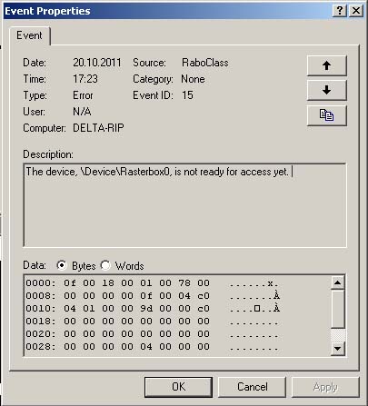Click the data row starting 0028:
Image resolution: width=368 pixels, height=406 pixels.
click(153, 347)
